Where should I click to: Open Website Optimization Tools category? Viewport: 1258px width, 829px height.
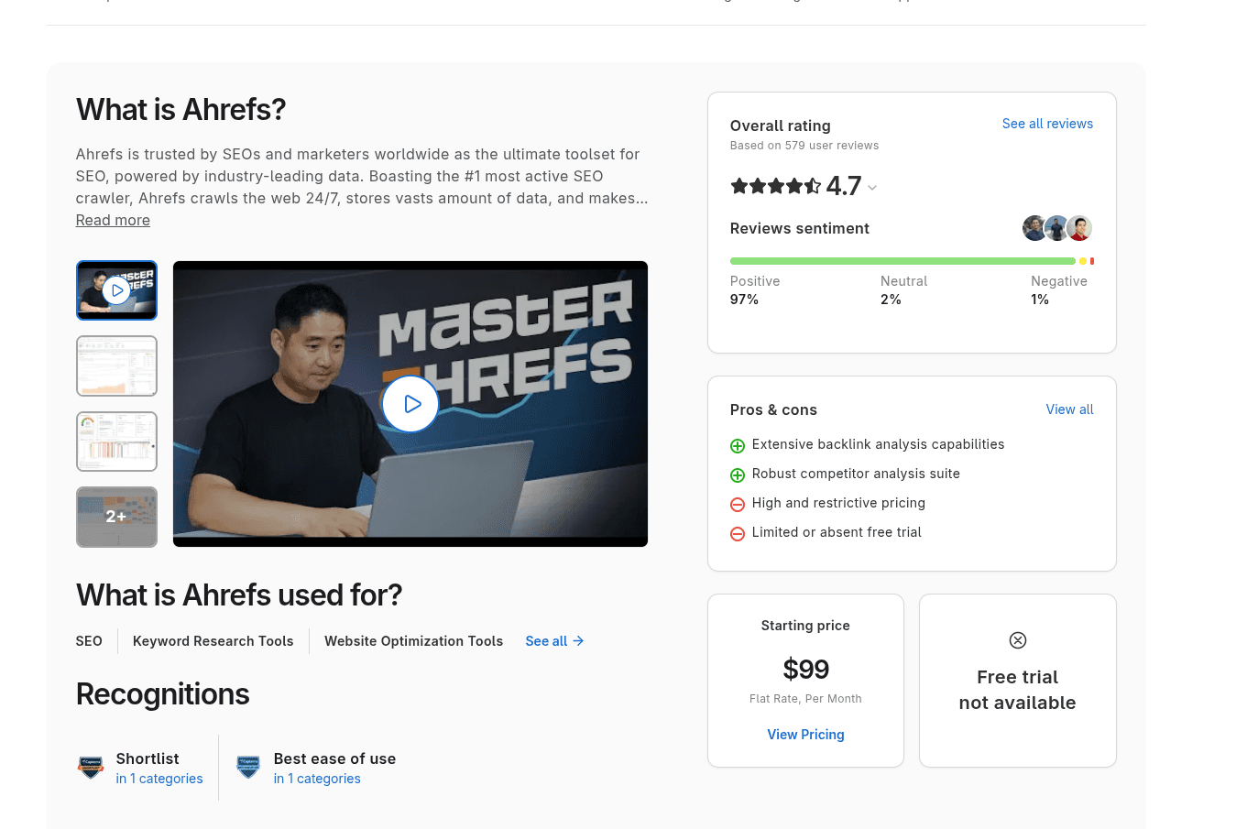413,641
